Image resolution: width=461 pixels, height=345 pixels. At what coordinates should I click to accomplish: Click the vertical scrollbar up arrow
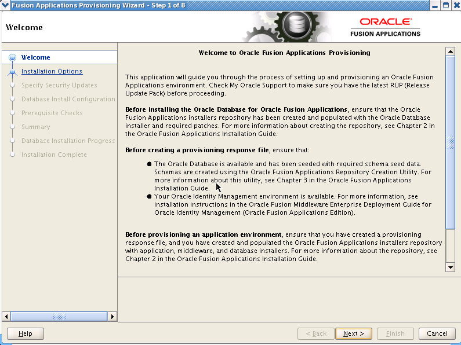[x=450, y=52]
